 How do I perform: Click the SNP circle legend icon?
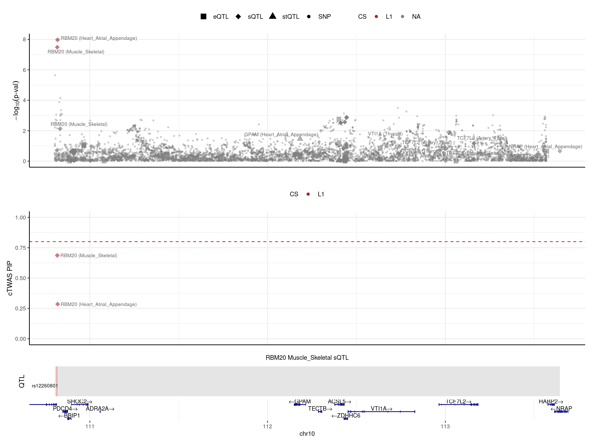click(x=309, y=17)
